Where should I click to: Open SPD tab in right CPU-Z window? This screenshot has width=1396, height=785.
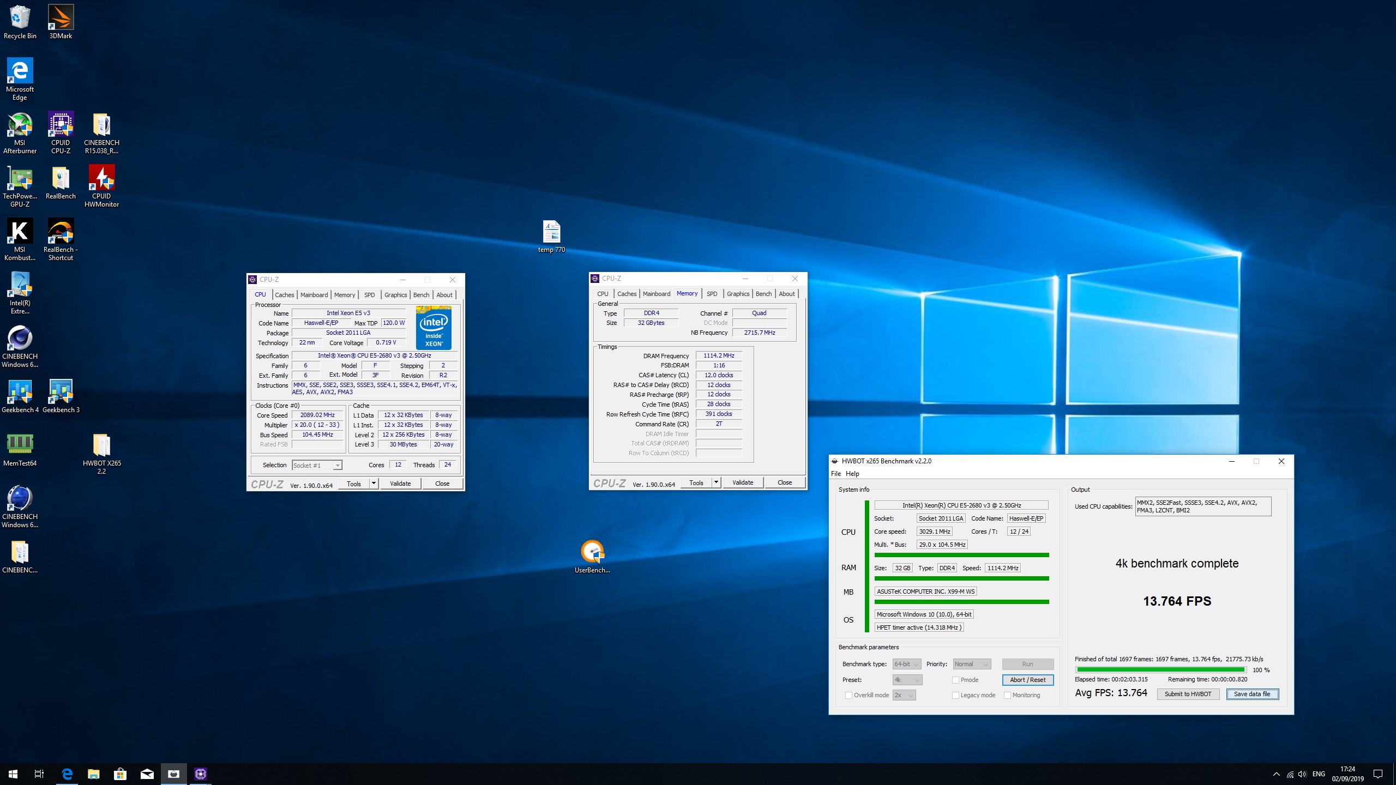click(x=712, y=294)
